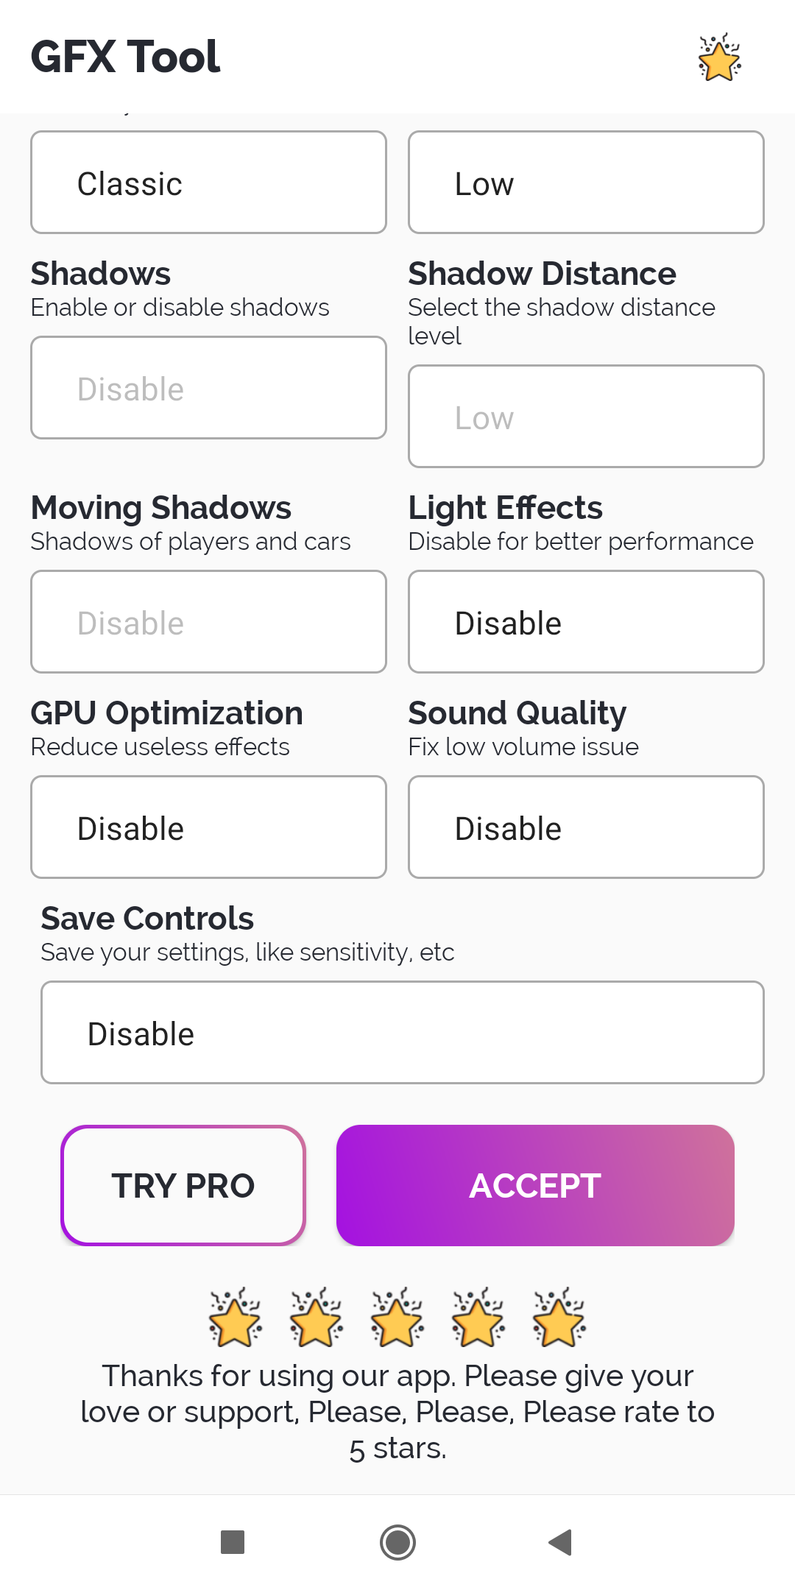Click the third rating star
Viewport: 795px width, 1590px height.
[397, 1318]
